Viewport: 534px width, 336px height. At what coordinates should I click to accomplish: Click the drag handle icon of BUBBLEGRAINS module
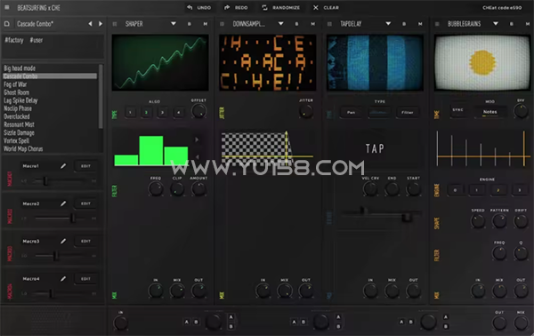tap(437, 24)
